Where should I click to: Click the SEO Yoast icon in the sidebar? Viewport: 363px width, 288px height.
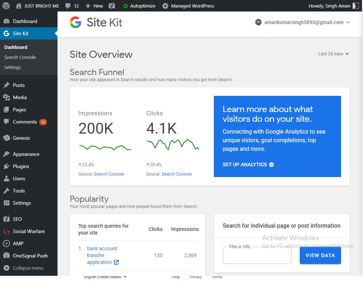6,219
